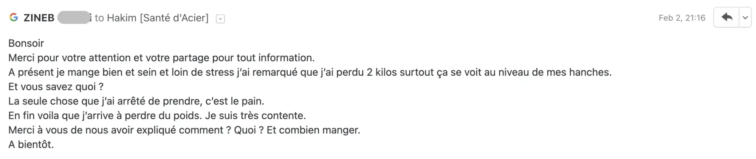
Task: Click the closing line A bientôt
Action: [31, 144]
